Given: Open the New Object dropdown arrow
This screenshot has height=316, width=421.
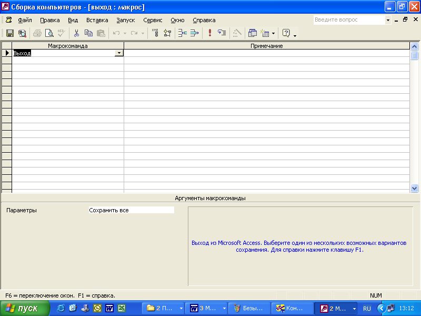Looking at the screenshot, I should [273, 34].
